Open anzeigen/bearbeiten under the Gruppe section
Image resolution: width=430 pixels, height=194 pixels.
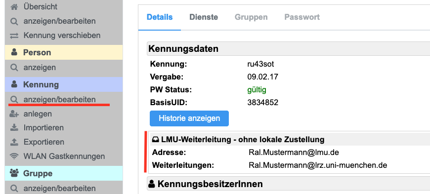[59, 189]
